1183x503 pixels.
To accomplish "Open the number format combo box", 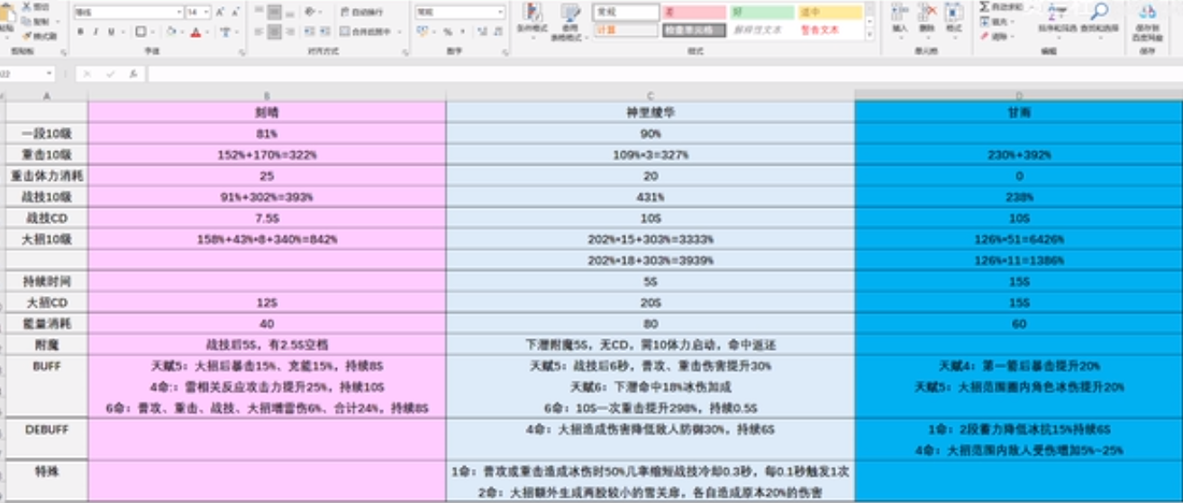I will [x=460, y=13].
